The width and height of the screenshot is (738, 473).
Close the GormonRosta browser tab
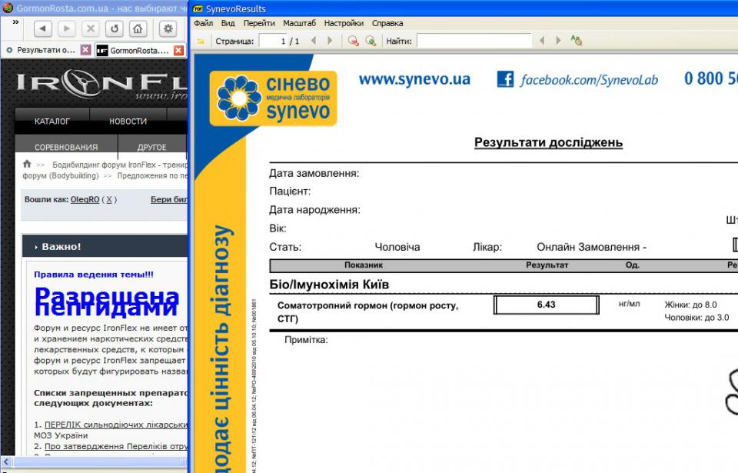178,50
